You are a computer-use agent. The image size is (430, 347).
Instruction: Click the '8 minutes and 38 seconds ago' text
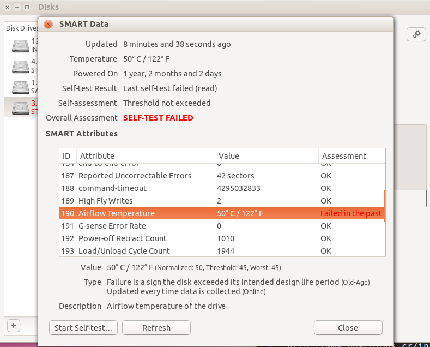177,44
